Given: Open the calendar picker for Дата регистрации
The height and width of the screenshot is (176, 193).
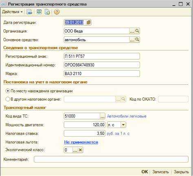Looking at the screenshot, I should click(89, 22).
